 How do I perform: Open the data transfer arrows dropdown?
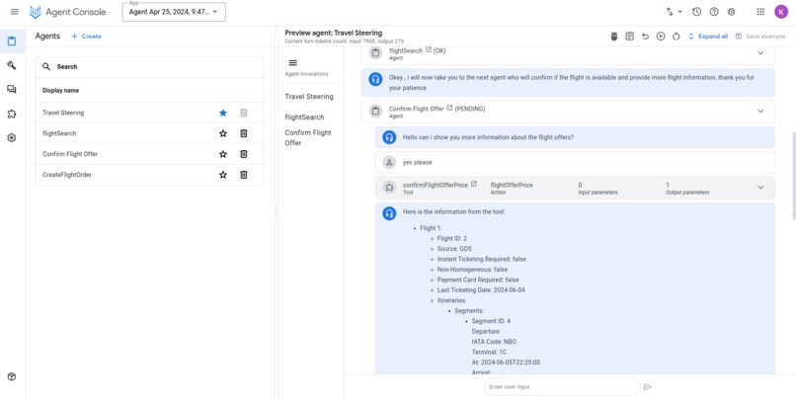[674, 12]
